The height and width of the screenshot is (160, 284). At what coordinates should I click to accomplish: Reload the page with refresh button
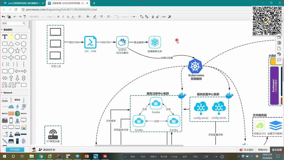click(16, 9)
